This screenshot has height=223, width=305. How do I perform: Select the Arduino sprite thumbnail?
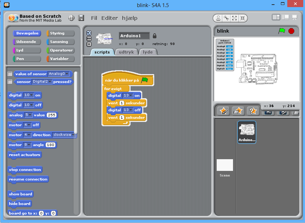coord(247,132)
